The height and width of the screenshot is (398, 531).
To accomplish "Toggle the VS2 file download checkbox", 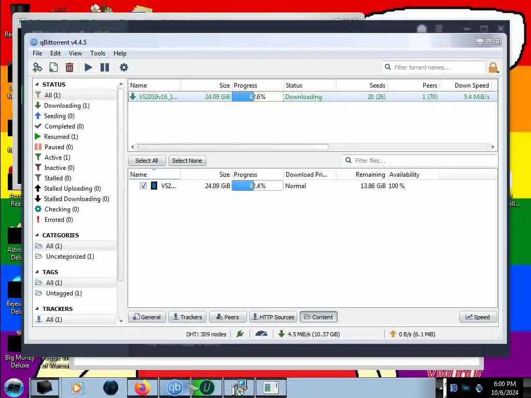I will pyautogui.click(x=143, y=186).
